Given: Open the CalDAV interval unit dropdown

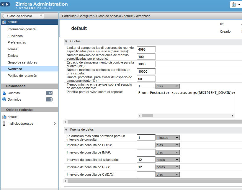Looking at the screenshot, I should pos(167,174).
